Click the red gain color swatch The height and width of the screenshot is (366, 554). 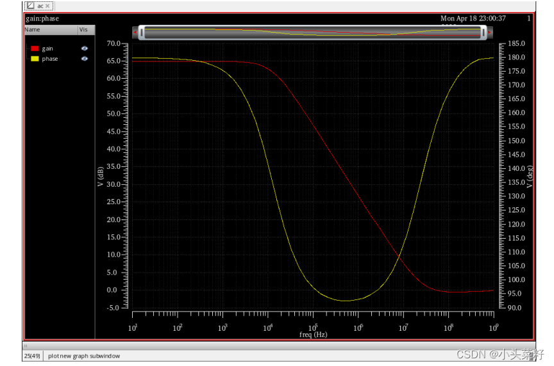point(35,48)
